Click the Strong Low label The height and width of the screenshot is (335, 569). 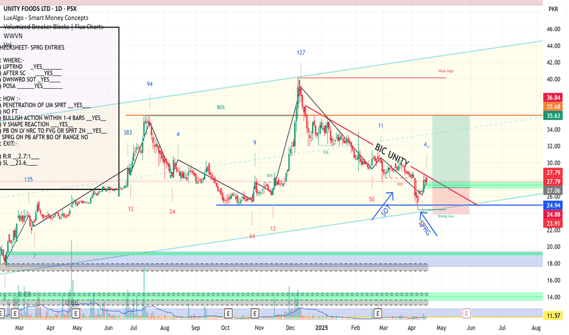click(x=446, y=216)
